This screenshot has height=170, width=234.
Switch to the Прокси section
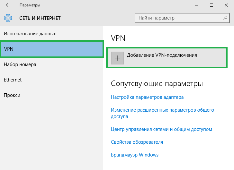tap(12, 95)
